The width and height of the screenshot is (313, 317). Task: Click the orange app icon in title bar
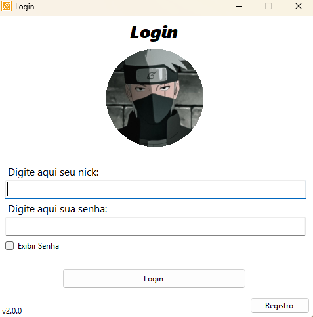point(7,6)
